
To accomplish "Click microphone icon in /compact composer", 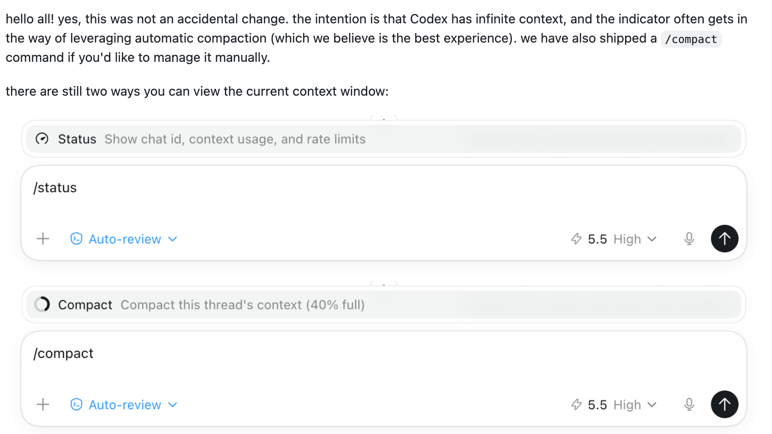I will (689, 404).
